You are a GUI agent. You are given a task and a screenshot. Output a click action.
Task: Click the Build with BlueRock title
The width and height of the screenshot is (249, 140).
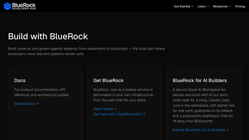(x=48, y=36)
